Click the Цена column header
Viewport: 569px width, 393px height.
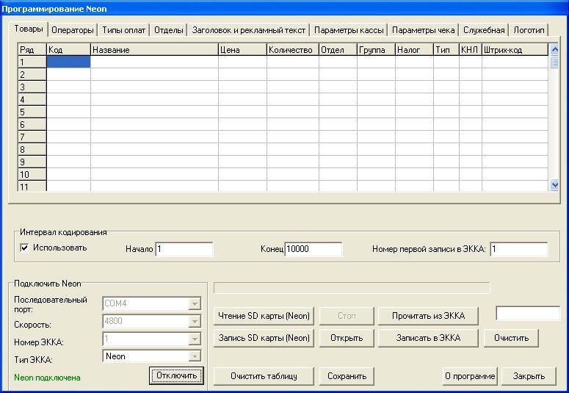[242, 49]
